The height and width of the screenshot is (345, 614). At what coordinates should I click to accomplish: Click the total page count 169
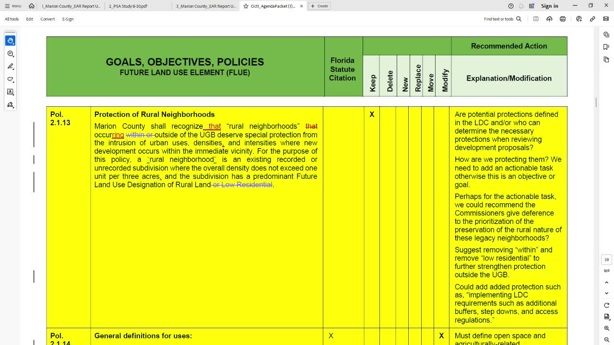pyautogui.click(x=606, y=271)
